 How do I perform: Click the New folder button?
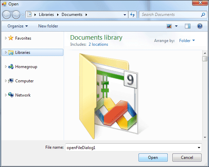coord(48,26)
